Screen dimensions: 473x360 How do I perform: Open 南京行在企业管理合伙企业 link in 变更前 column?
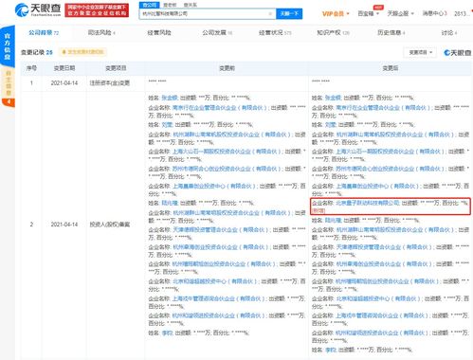(x=220, y=108)
